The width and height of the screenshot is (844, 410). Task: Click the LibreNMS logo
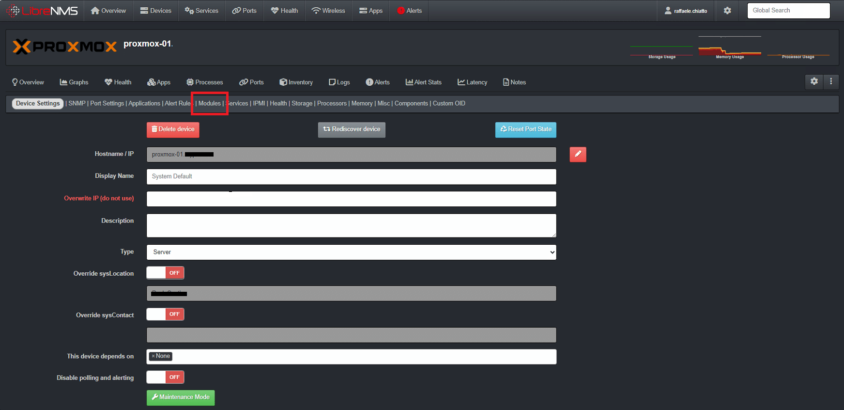tap(42, 11)
